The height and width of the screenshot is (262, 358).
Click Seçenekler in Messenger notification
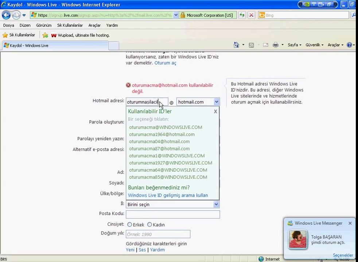point(343,255)
